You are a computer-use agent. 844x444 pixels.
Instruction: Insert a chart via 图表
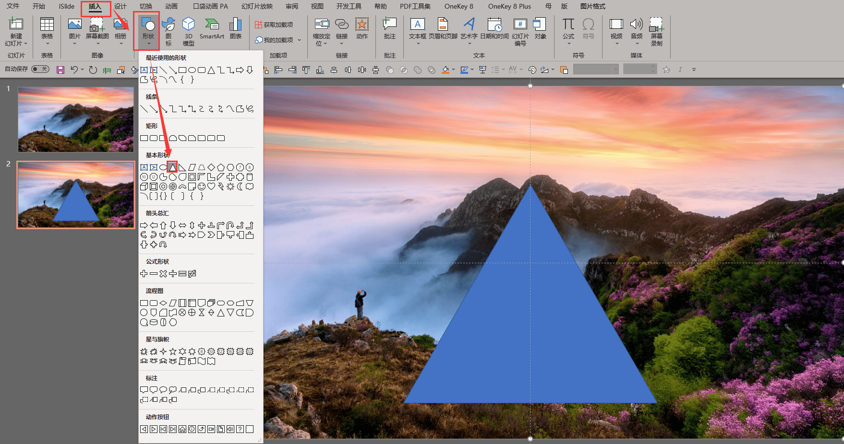[x=236, y=29]
